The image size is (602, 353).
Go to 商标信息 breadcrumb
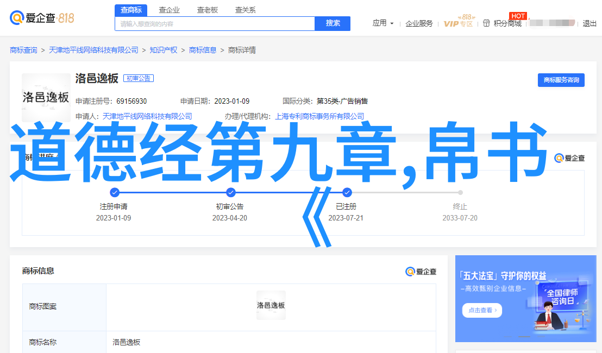[203, 51]
